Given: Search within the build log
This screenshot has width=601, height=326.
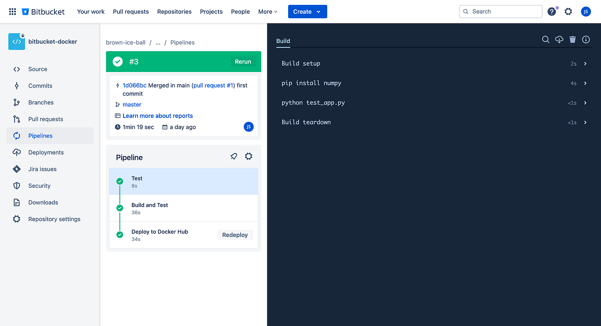Looking at the screenshot, I should [546, 39].
